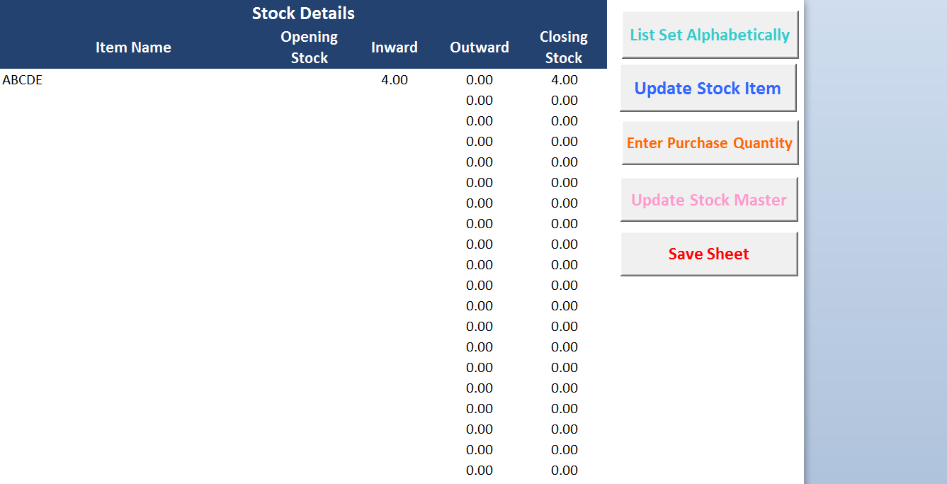The height and width of the screenshot is (484, 947).
Task: Click the Outward 0.00 cell for ABCDE
Action: pos(480,80)
